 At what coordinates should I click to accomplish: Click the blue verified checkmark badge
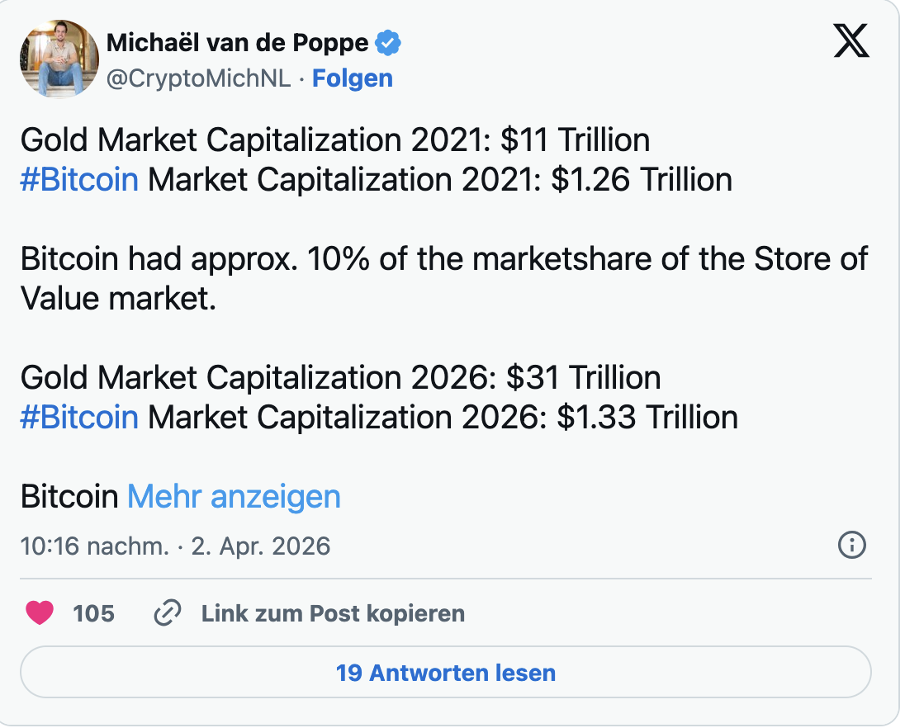coord(389,42)
